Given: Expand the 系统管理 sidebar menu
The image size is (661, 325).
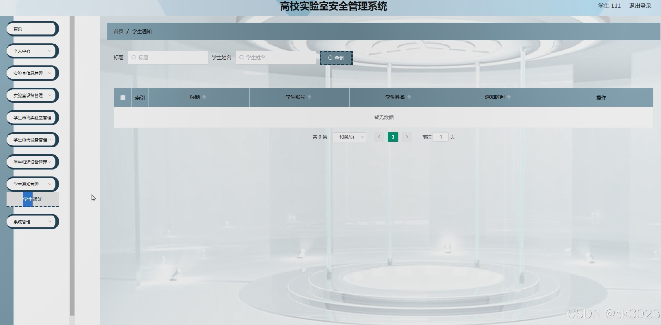Looking at the screenshot, I should click(x=32, y=222).
